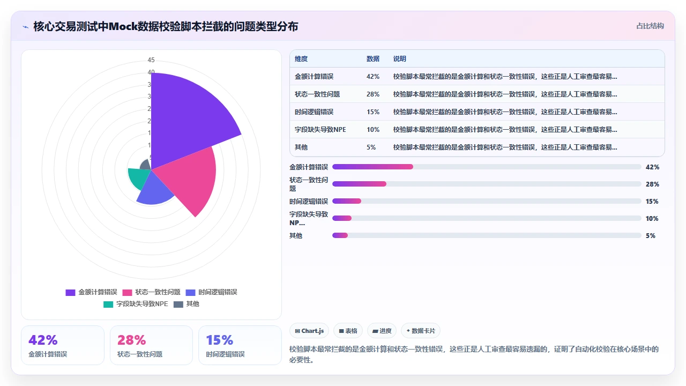
Task: Toggle the 状态一致性问题 legend swatch
Action: click(127, 292)
